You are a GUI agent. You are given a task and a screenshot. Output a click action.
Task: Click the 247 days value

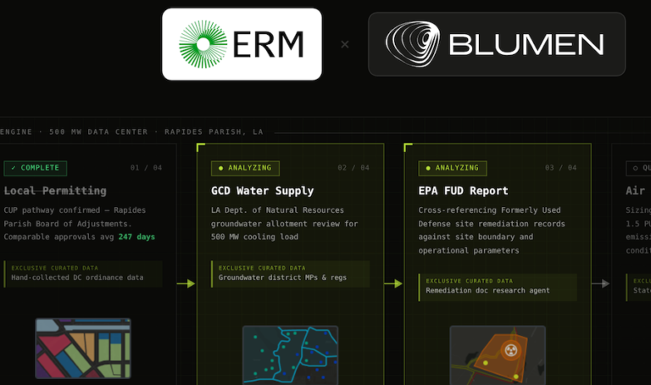pyautogui.click(x=136, y=237)
